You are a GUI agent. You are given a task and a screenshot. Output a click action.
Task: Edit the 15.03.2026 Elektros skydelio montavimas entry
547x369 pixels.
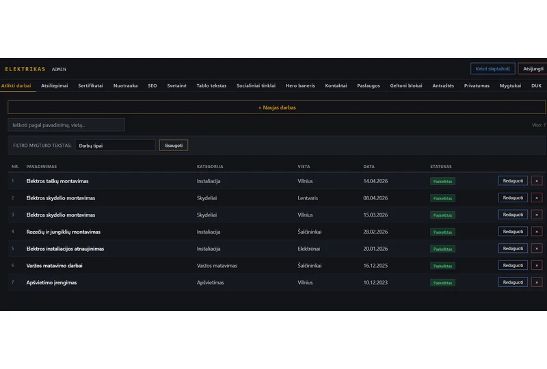click(513, 215)
